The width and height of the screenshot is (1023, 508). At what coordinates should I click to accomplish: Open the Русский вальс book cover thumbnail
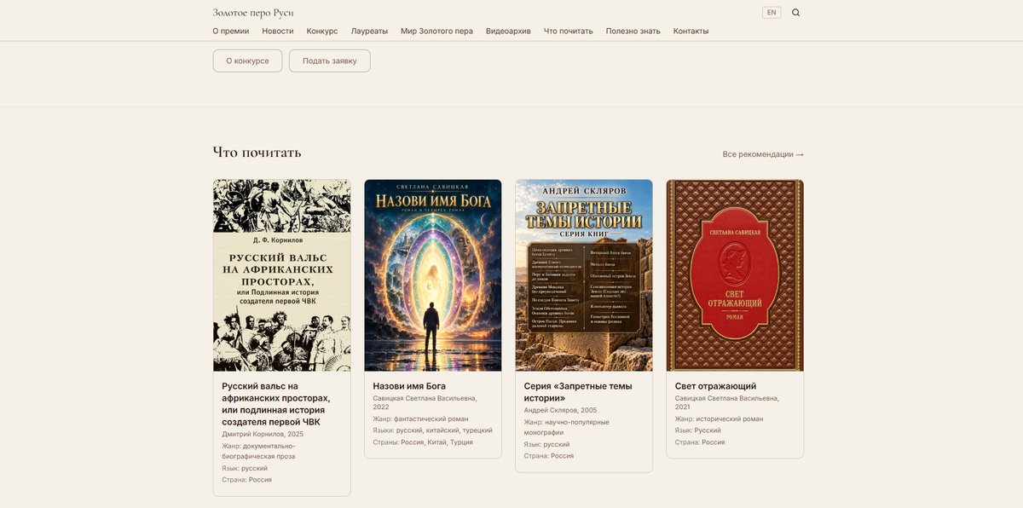click(281, 275)
